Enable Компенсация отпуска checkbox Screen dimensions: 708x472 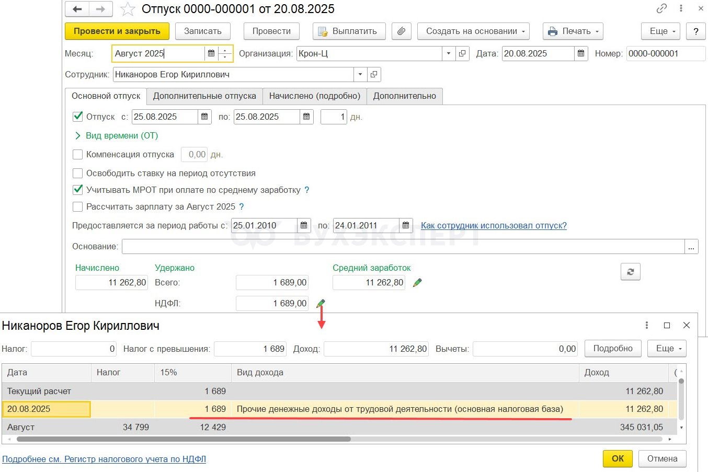[78, 154]
